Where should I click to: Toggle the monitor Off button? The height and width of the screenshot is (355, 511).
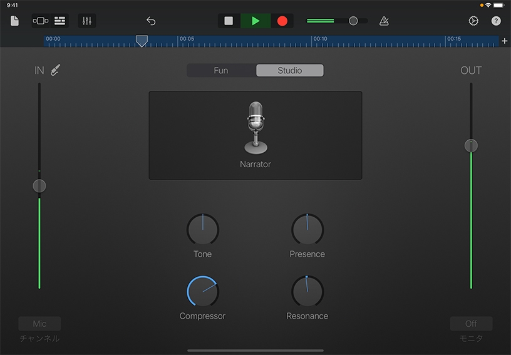471,324
